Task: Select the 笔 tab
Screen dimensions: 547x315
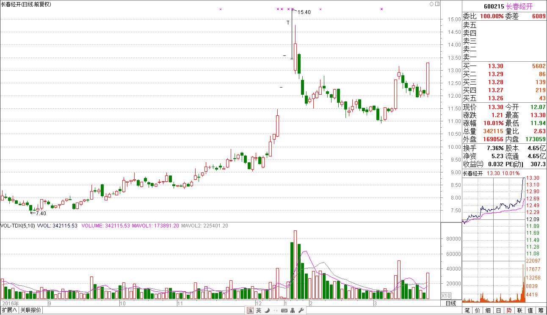Action: point(467,310)
